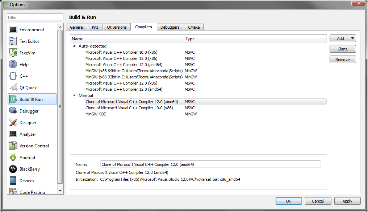Collapse the Manual compilers group

[74, 95]
